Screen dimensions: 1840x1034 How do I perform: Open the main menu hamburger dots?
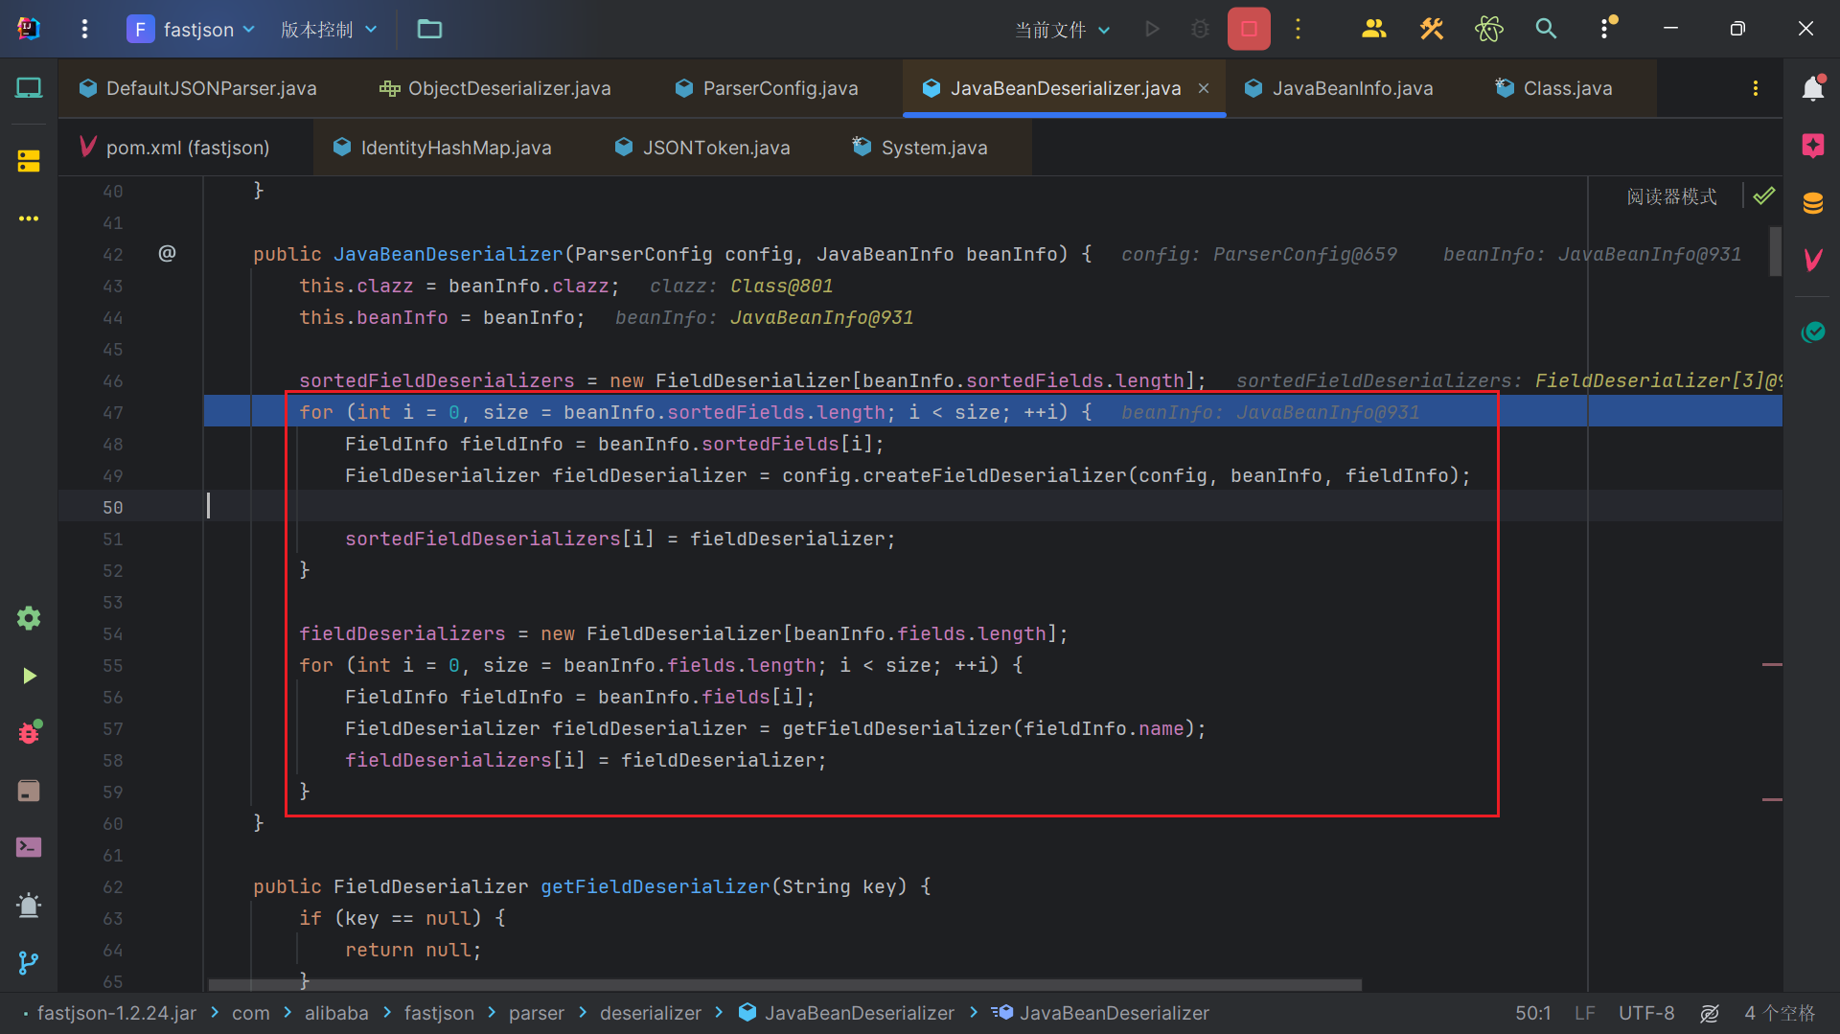point(84,29)
